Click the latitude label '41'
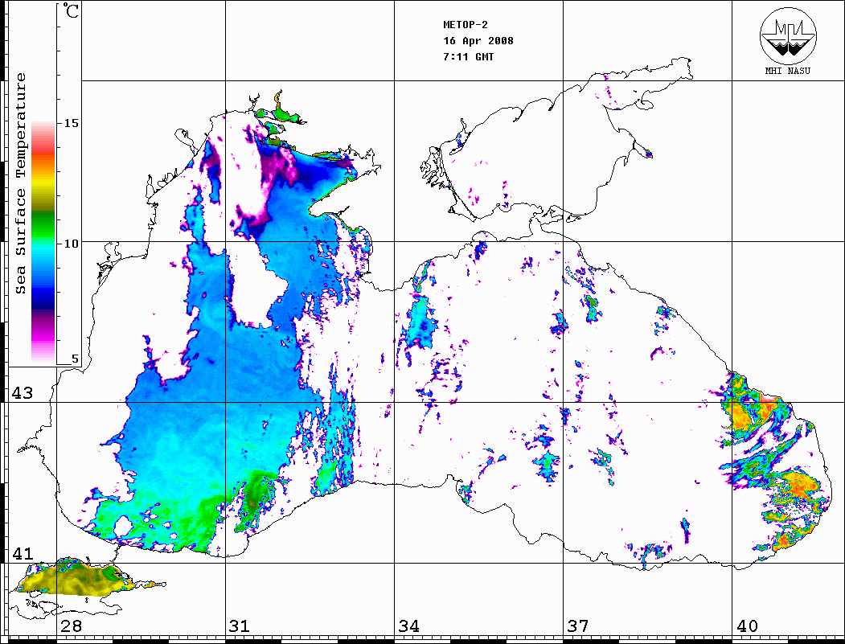This screenshot has height=644, width=845. (23, 553)
